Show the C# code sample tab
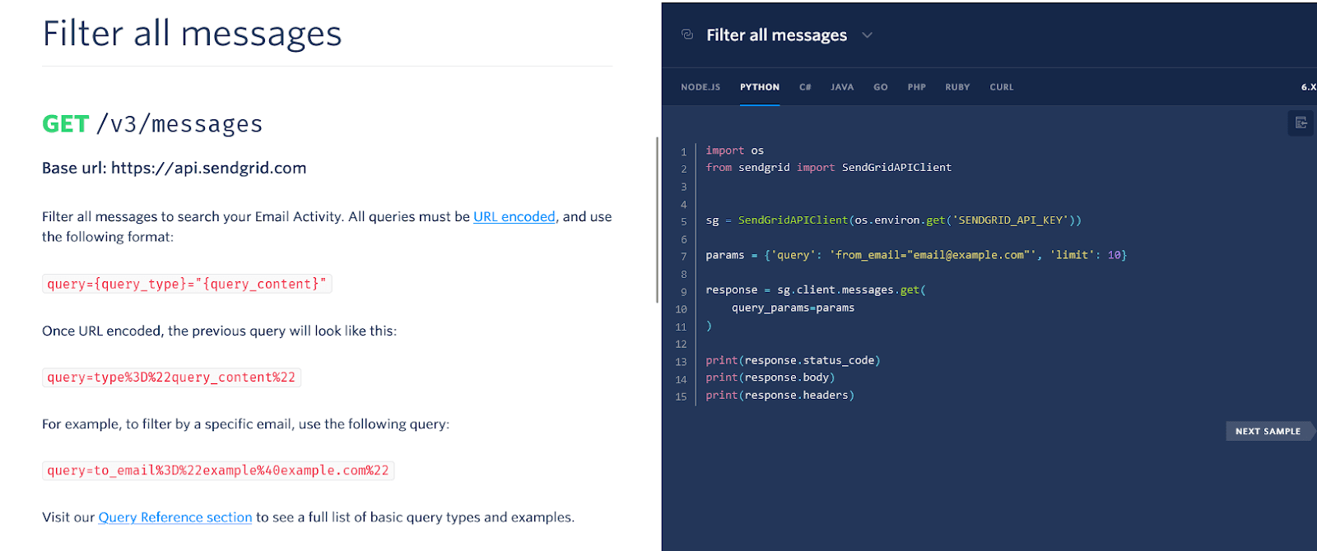Screen dimensions: 1317x551 [805, 87]
